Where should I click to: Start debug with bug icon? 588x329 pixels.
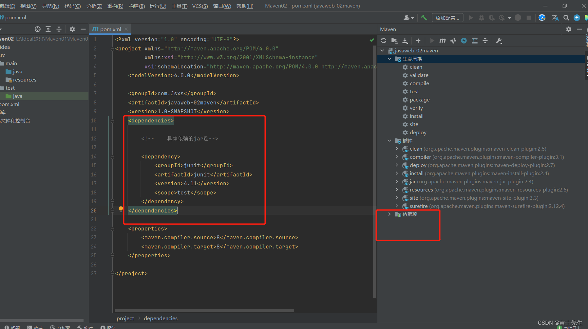482,18
